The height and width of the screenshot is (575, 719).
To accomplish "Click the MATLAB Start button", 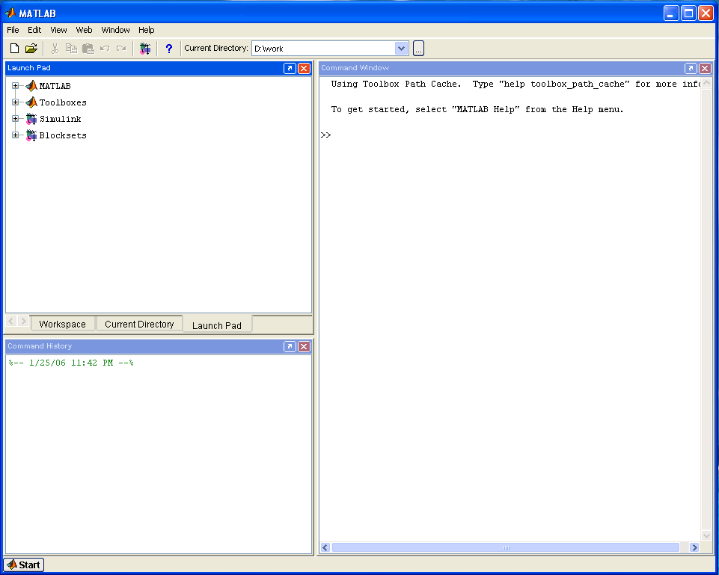I will point(24,565).
